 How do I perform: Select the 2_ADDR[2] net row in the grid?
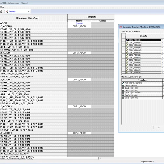pyautogui.click(x=33, y=80)
